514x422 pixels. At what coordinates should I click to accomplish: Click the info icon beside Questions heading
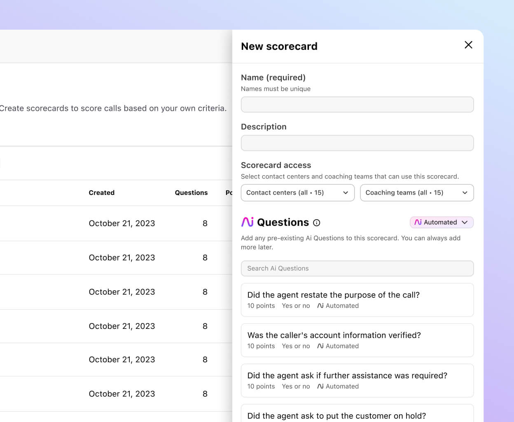click(x=316, y=223)
